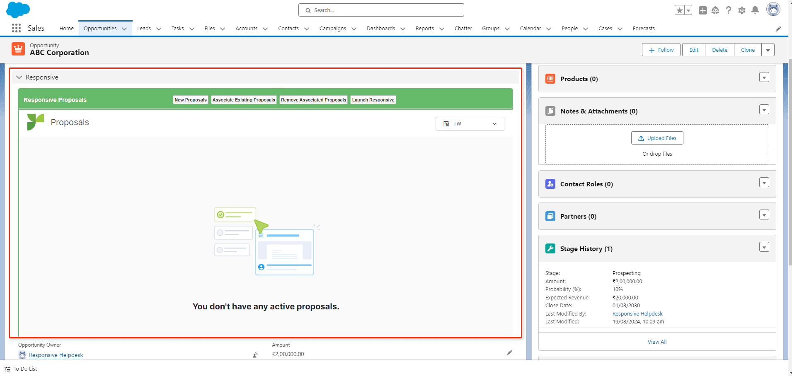
Task: Open the favorites list dropdown arrow
Action: click(x=688, y=10)
